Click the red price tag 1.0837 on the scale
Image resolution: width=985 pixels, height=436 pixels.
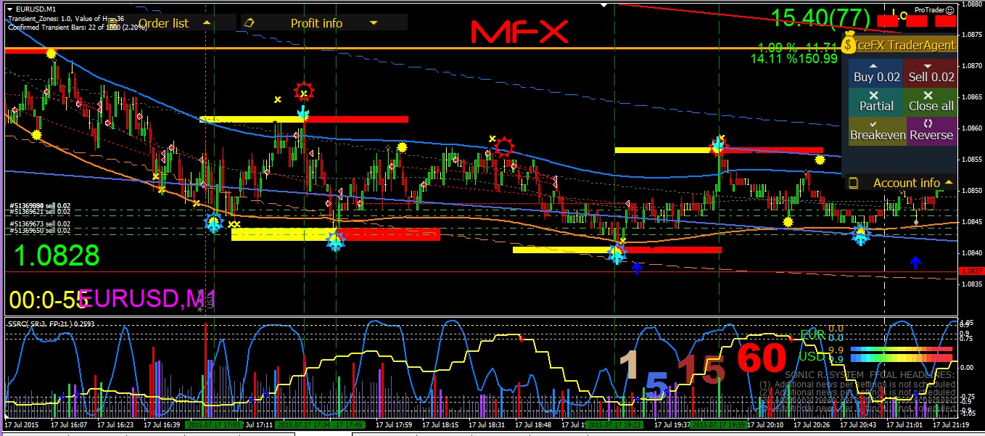coord(971,271)
